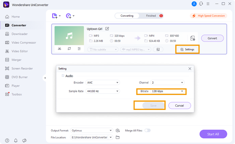Click Cancel in the Setting dialog
The width and height of the screenshot is (235, 144).
[179, 106]
